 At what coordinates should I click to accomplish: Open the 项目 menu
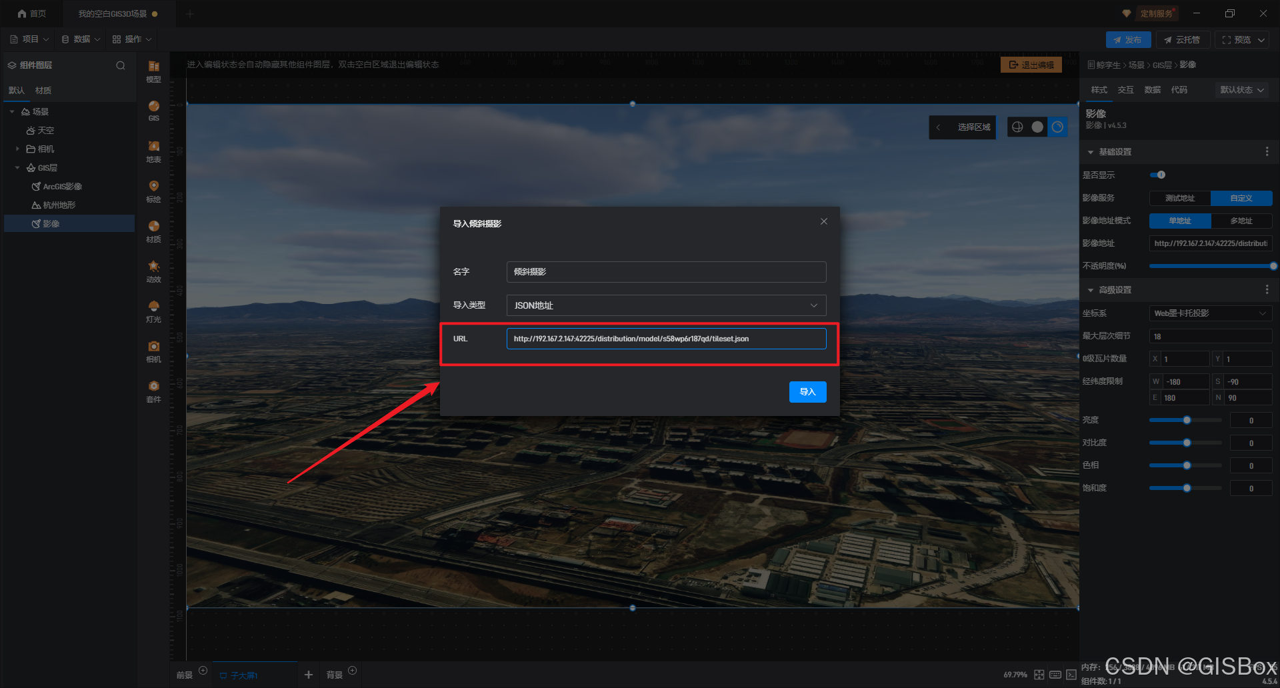[x=29, y=39]
